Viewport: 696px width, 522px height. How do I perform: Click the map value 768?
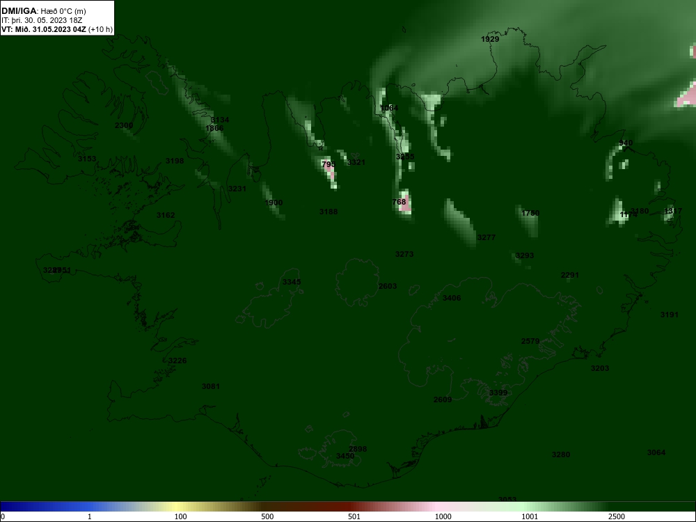tap(399, 202)
